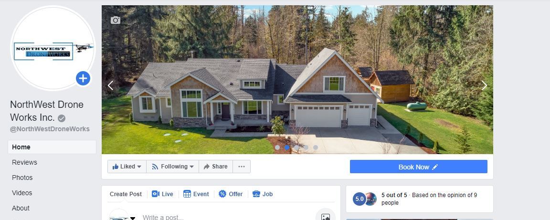
Task: Click the Book Now button
Action: (x=418, y=167)
